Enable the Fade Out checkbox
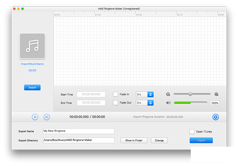Viewport: 238px width, 166px height. (115, 103)
